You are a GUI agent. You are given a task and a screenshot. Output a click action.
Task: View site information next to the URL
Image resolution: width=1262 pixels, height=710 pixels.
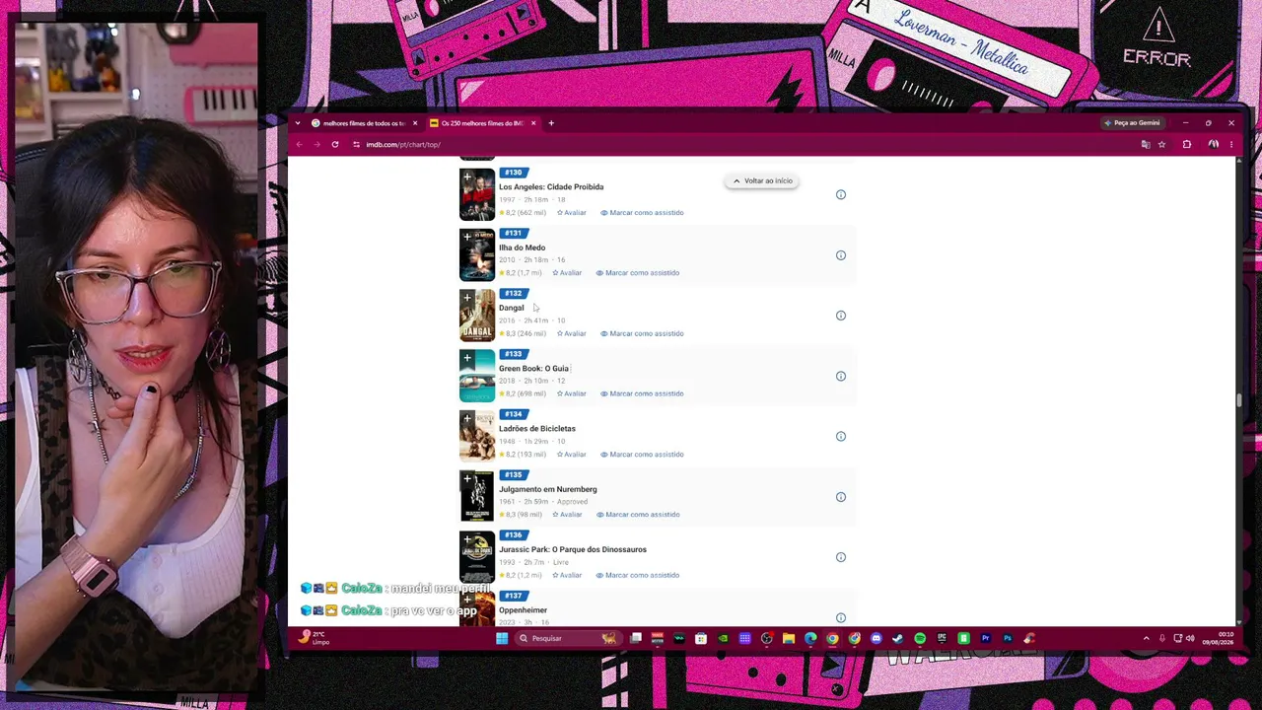click(356, 145)
